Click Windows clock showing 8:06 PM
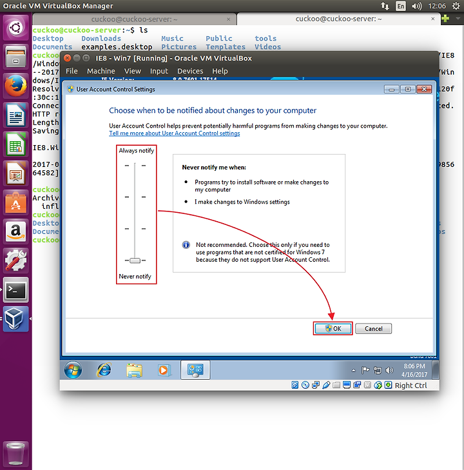Viewport: 464px width, 470px height. [x=414, y=370]
